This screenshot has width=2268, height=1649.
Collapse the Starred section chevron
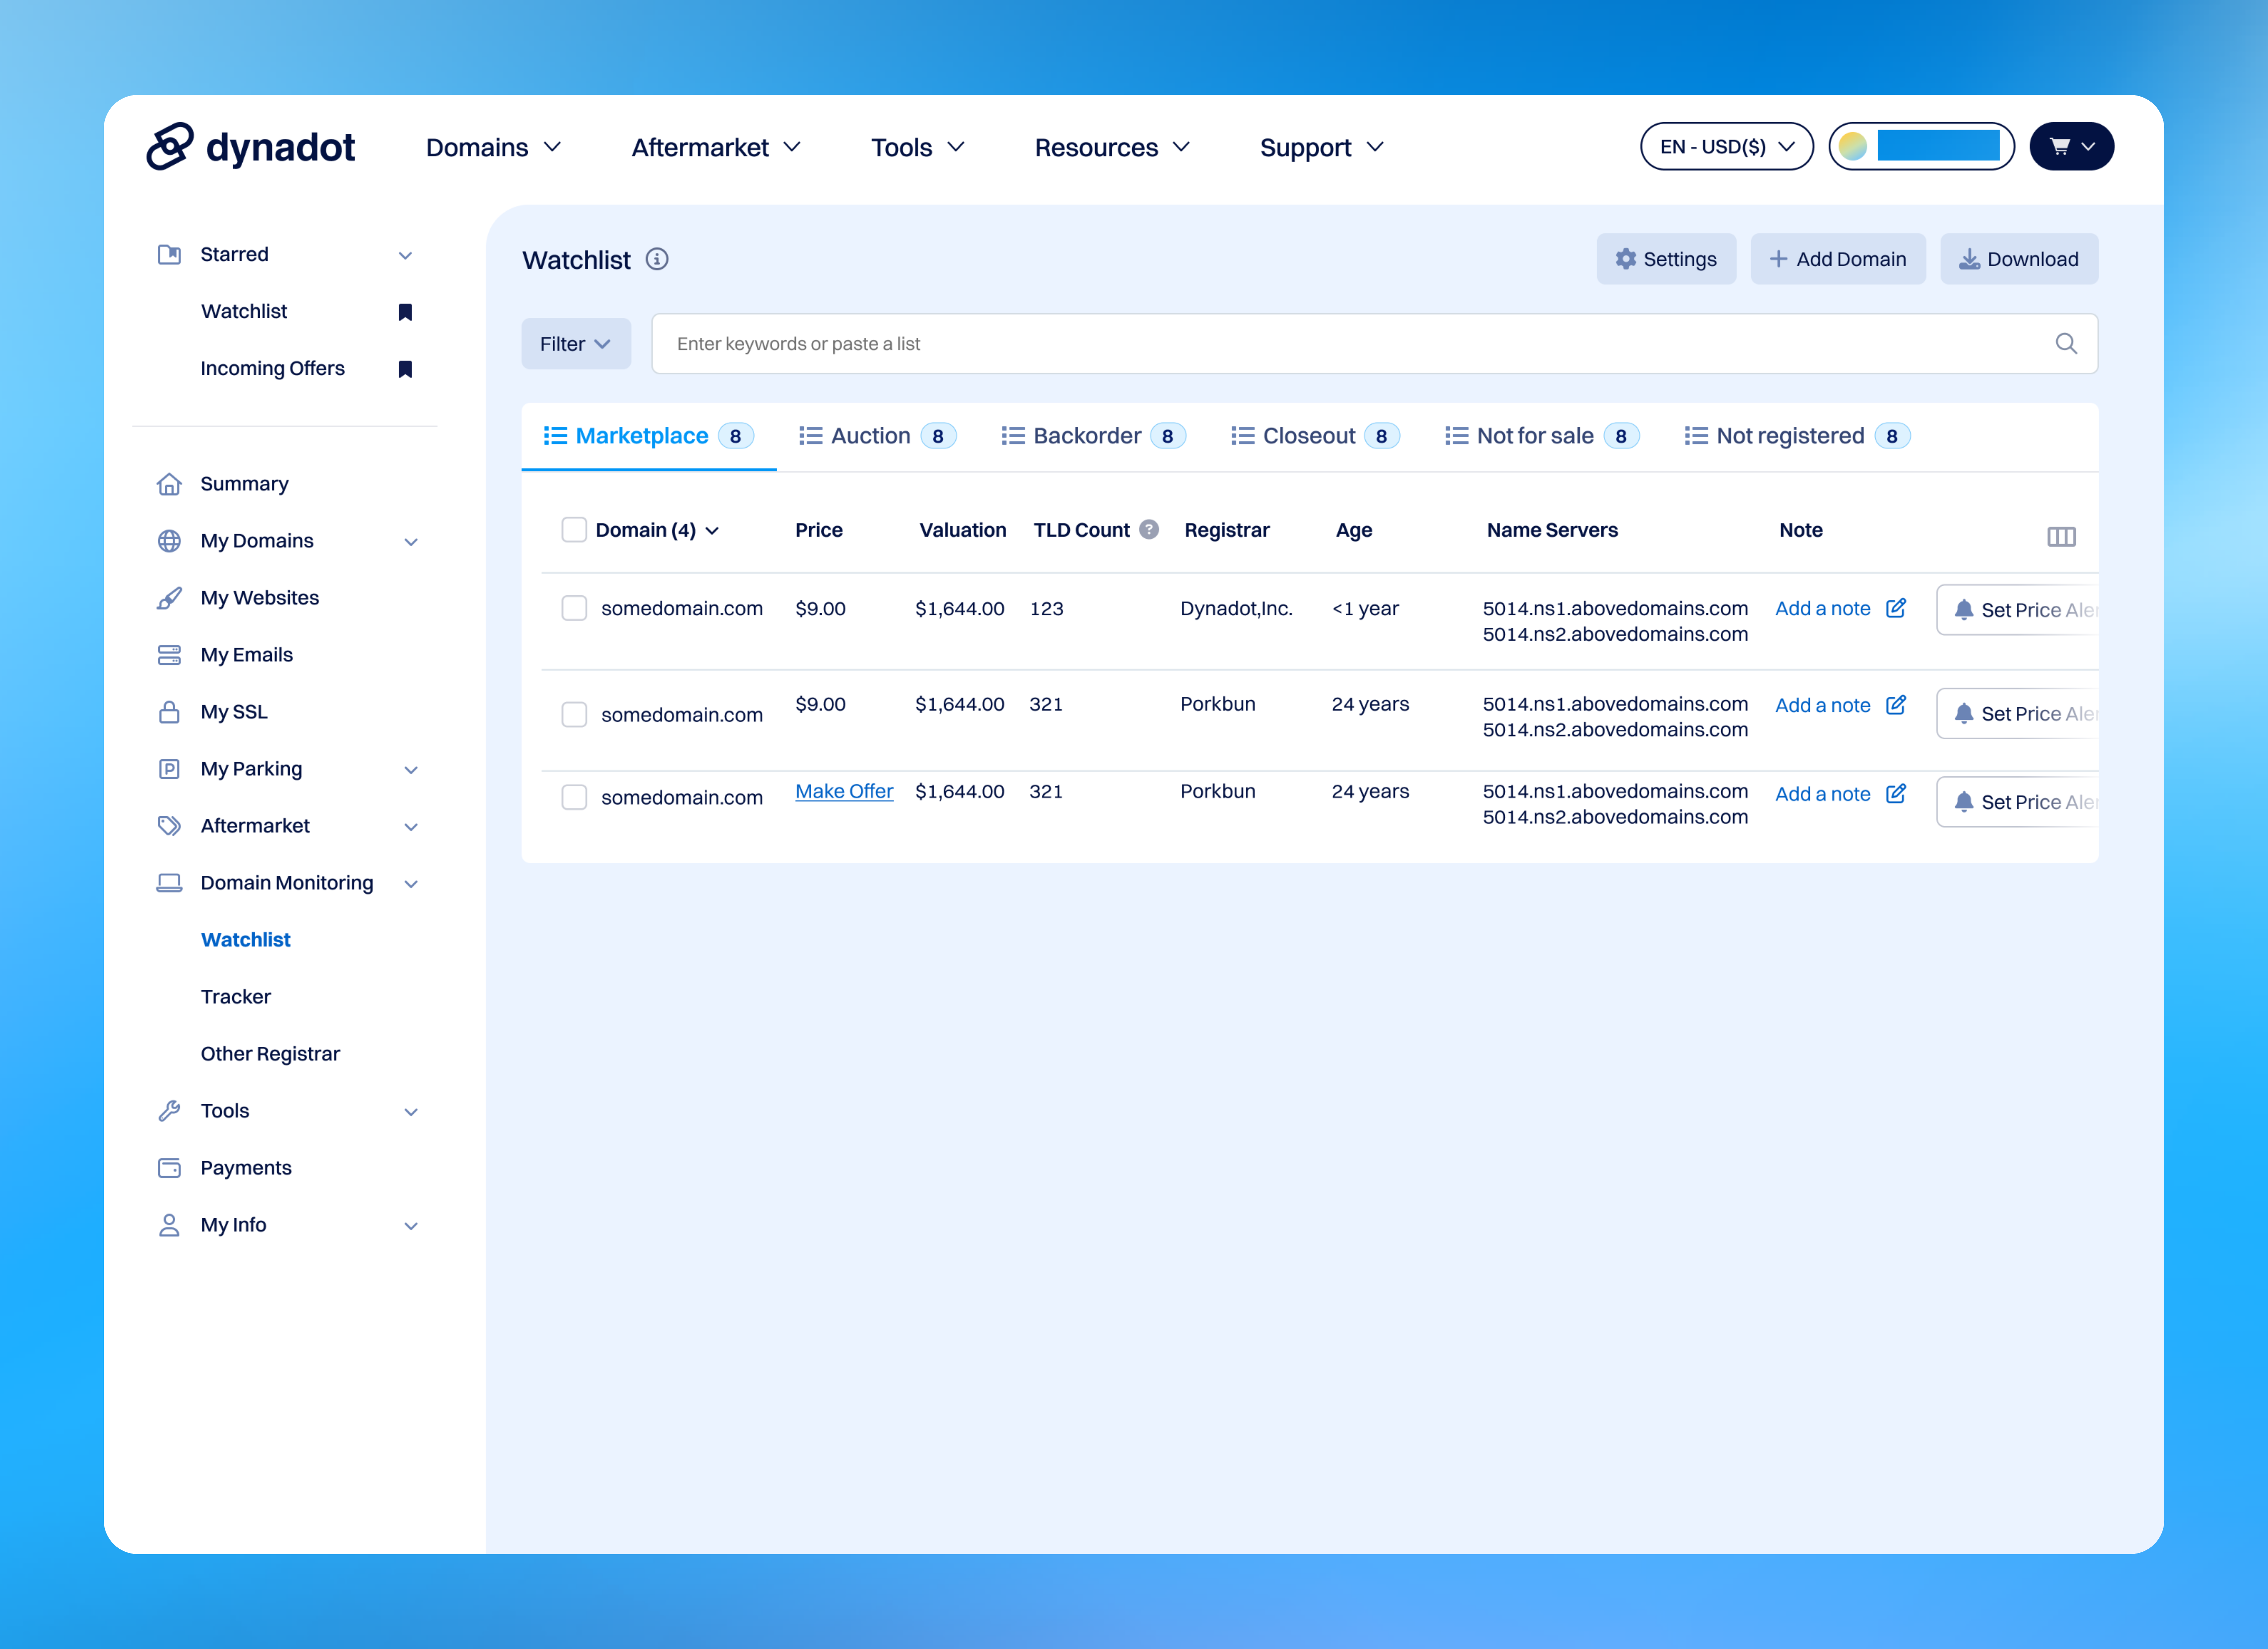(x=405, y=256)
